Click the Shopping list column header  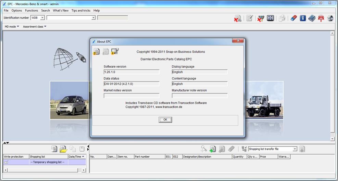click(49, 157)
